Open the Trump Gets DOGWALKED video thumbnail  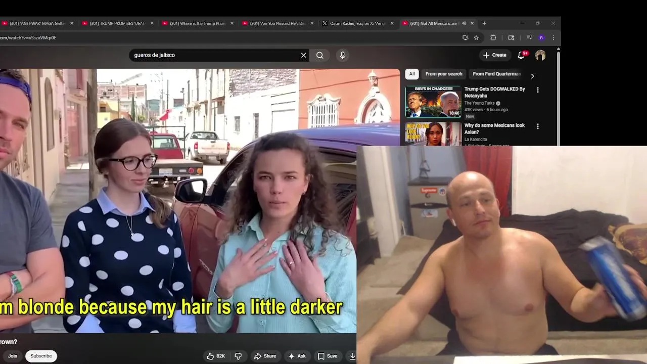(x=433, y=102)
